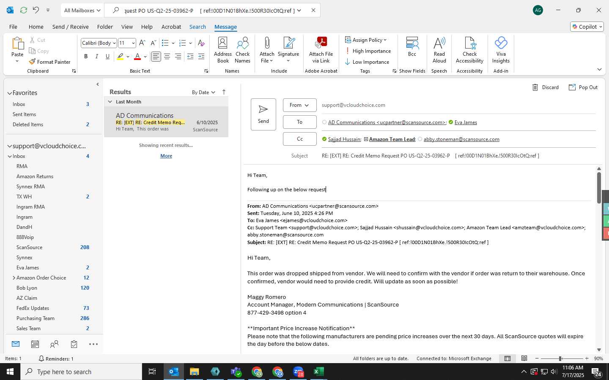
Task: Open the Address Book
Action: pyautogui.click(x=223, y=50)
